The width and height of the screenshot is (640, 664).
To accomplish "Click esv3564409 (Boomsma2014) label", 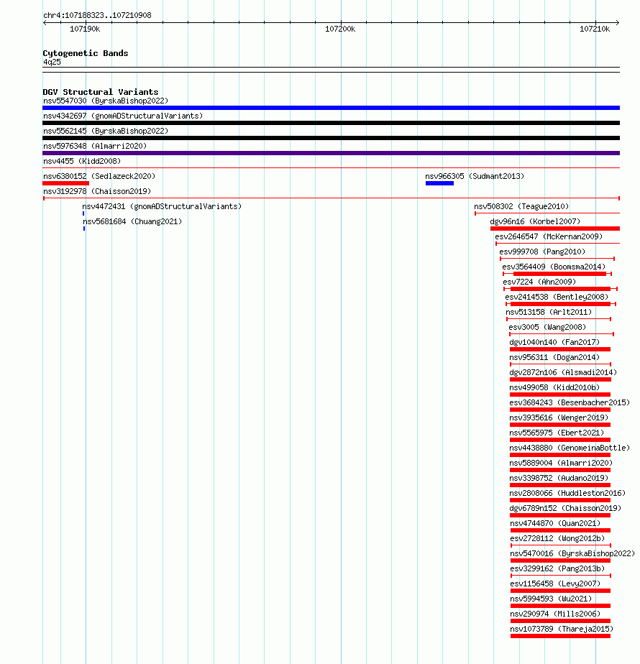I will (554, 267).
